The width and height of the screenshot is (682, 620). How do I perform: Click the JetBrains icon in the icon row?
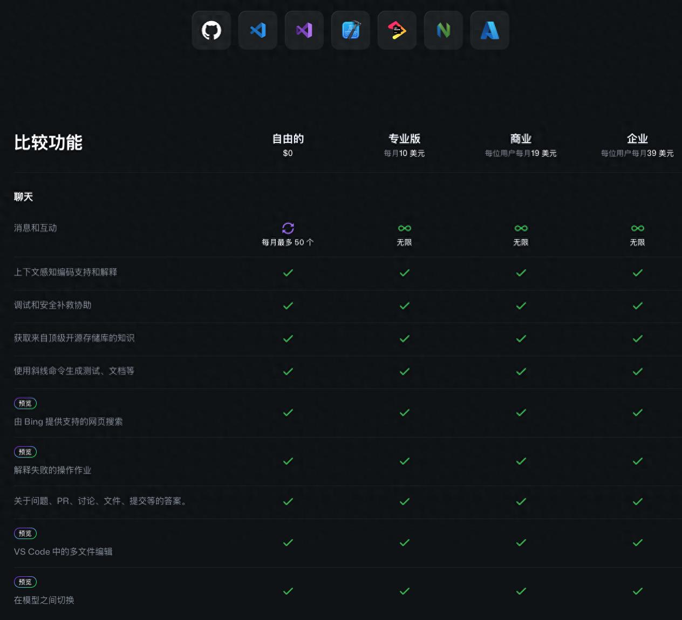coord(397,30)
